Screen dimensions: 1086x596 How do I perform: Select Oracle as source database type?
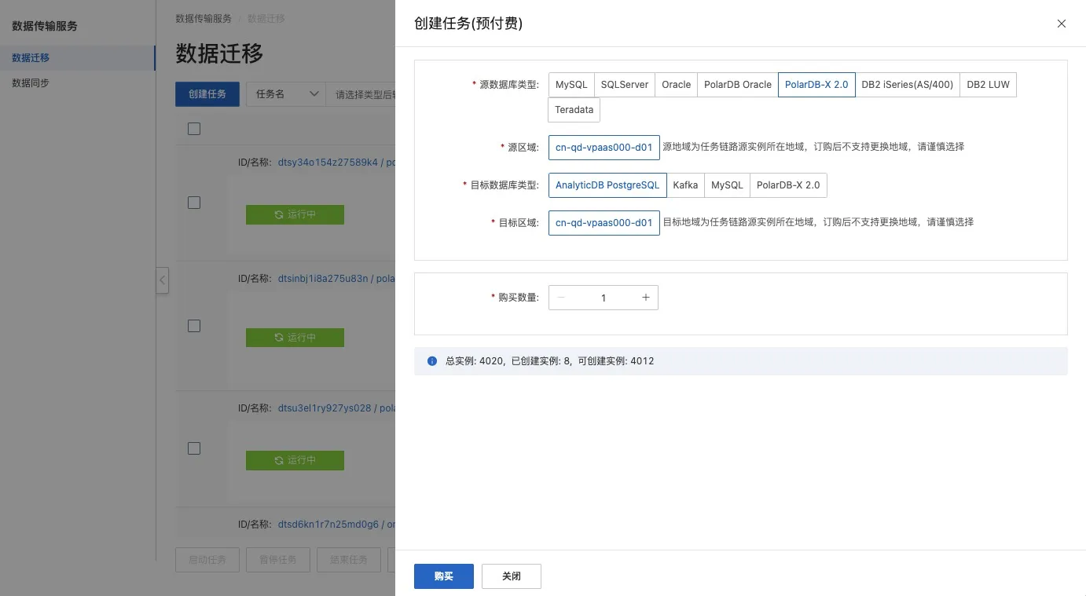pyautogui.click(x=677, y=85)
